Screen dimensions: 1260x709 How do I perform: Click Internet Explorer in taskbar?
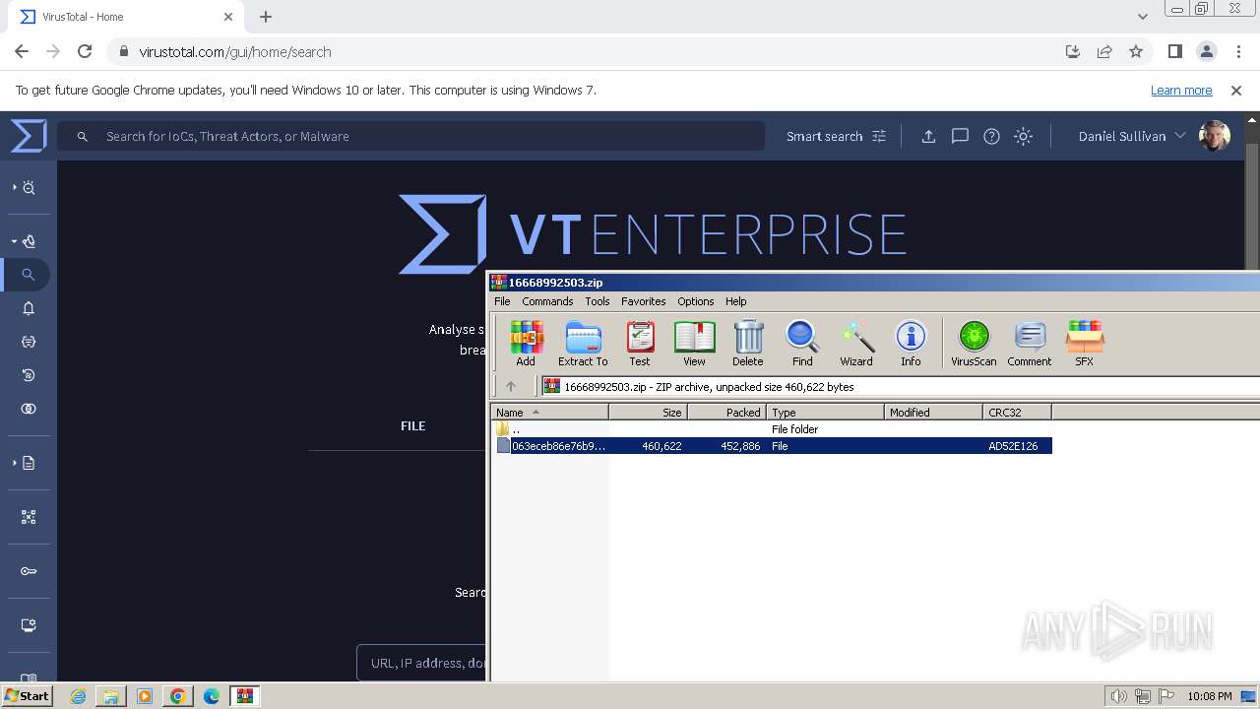point(78,696)
